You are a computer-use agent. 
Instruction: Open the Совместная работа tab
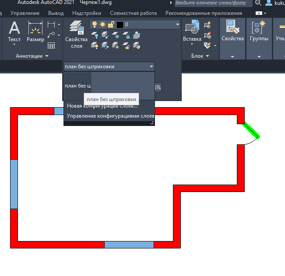tap(133, 13)
